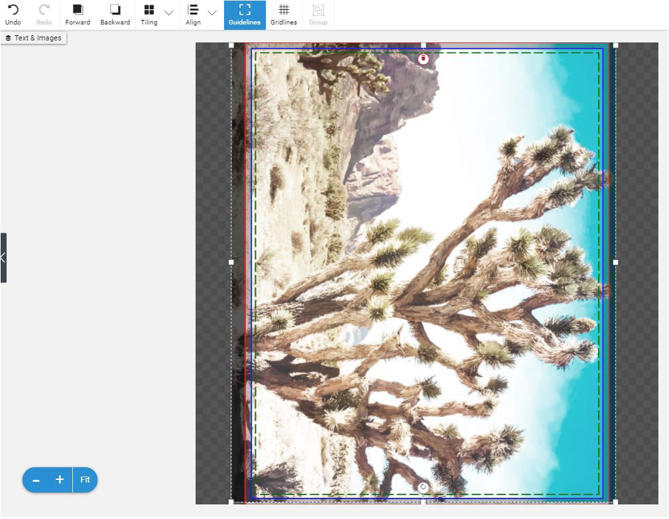The image size is (669, 519).
Task: Click the top-right corner resize handle
Action: [615, 45]
